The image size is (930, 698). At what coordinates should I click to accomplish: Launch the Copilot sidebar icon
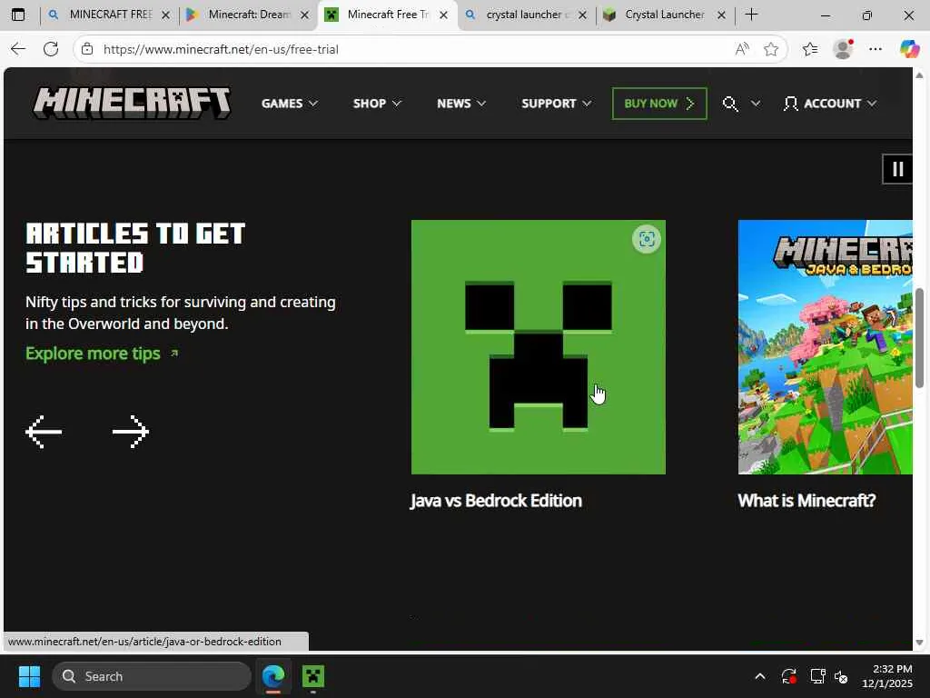[x=909, y=49]
